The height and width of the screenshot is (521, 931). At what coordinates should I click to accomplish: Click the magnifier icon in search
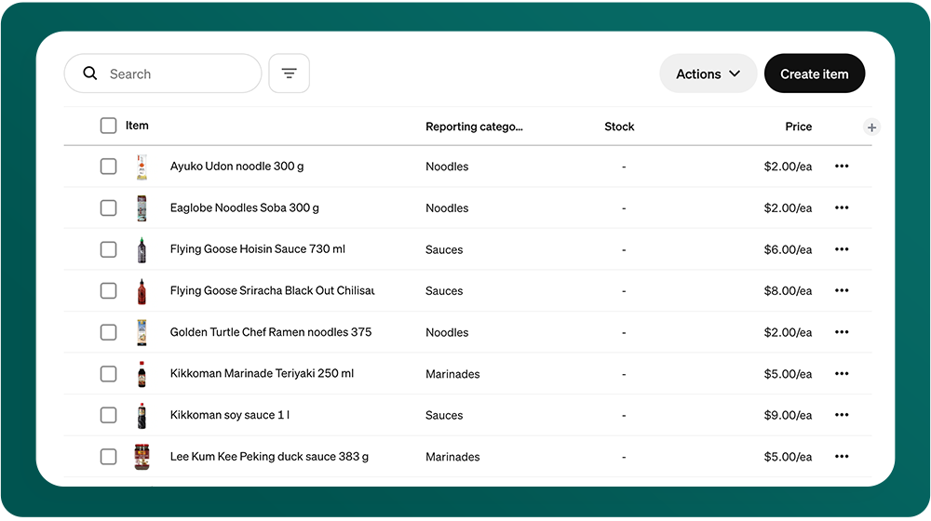pyautogui.click(x=90, y=73)
